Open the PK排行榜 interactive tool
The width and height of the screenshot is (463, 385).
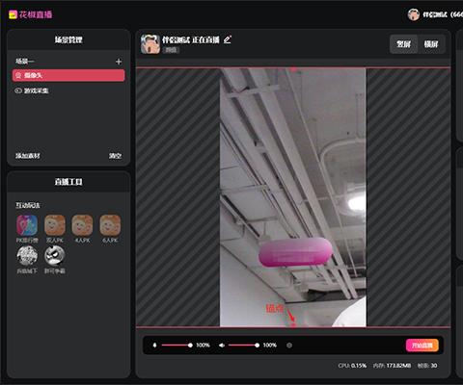(x=27, y=225)
